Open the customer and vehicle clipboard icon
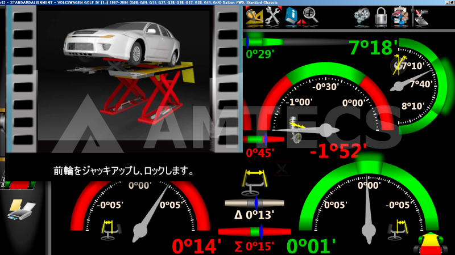The image size is (455, 255). click(x=400, y=17)
